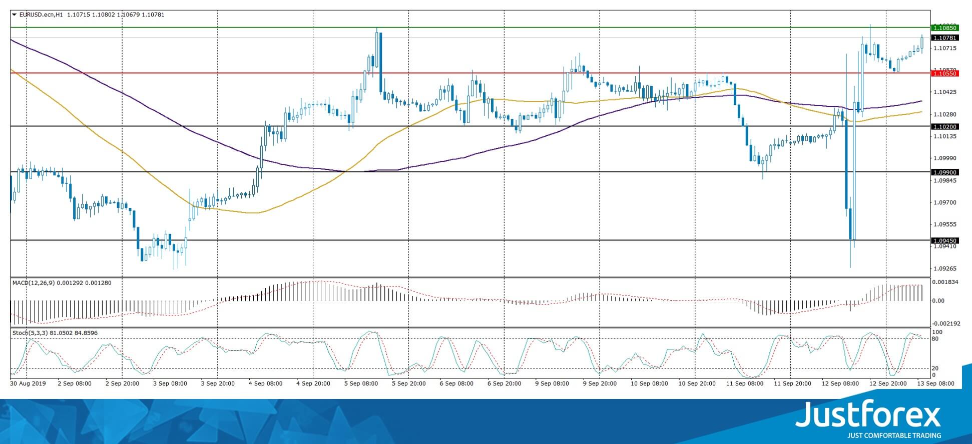Click the 1.10425 value on the price scale
The height and width of the screenshot is (444, 972).
coord(944,92)
